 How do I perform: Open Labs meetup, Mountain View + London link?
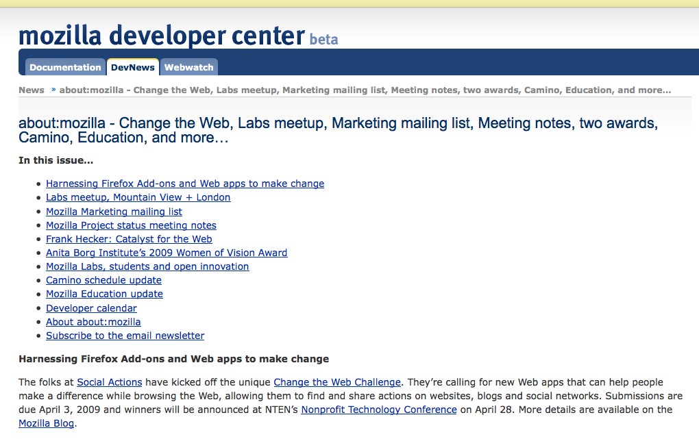(138, 197)
